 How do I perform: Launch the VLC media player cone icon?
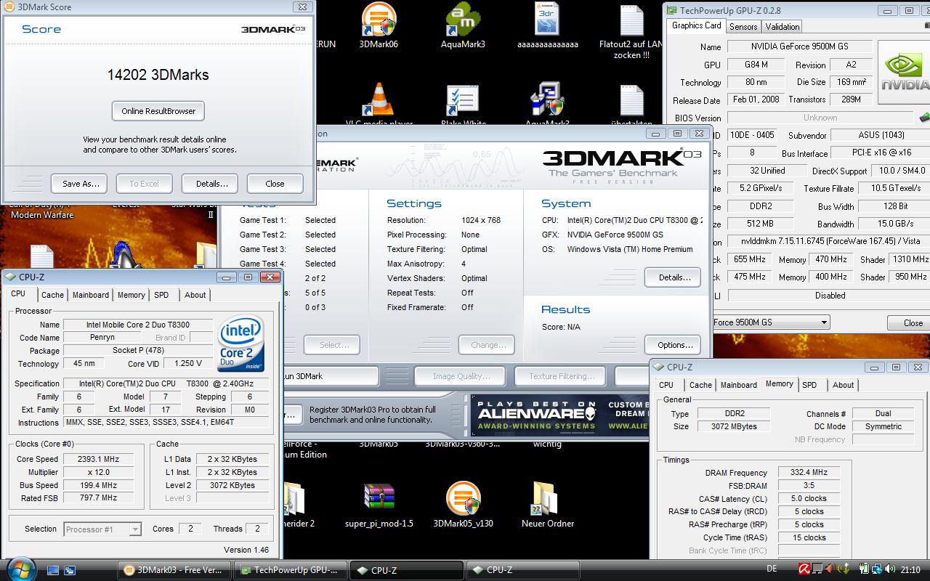pyautogui.click(x=379, y=99)
